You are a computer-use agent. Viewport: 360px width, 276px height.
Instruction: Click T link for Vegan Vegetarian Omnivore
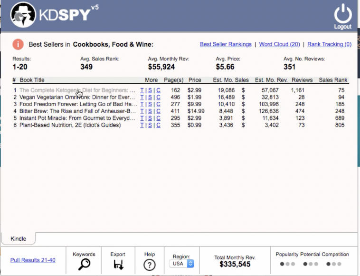point(142,97)
